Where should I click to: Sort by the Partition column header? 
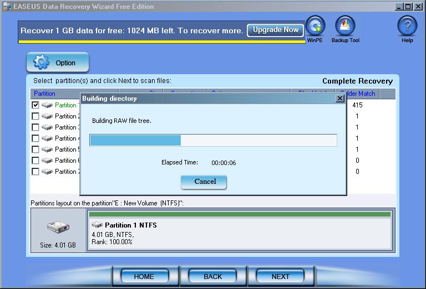tap(45, 94)
